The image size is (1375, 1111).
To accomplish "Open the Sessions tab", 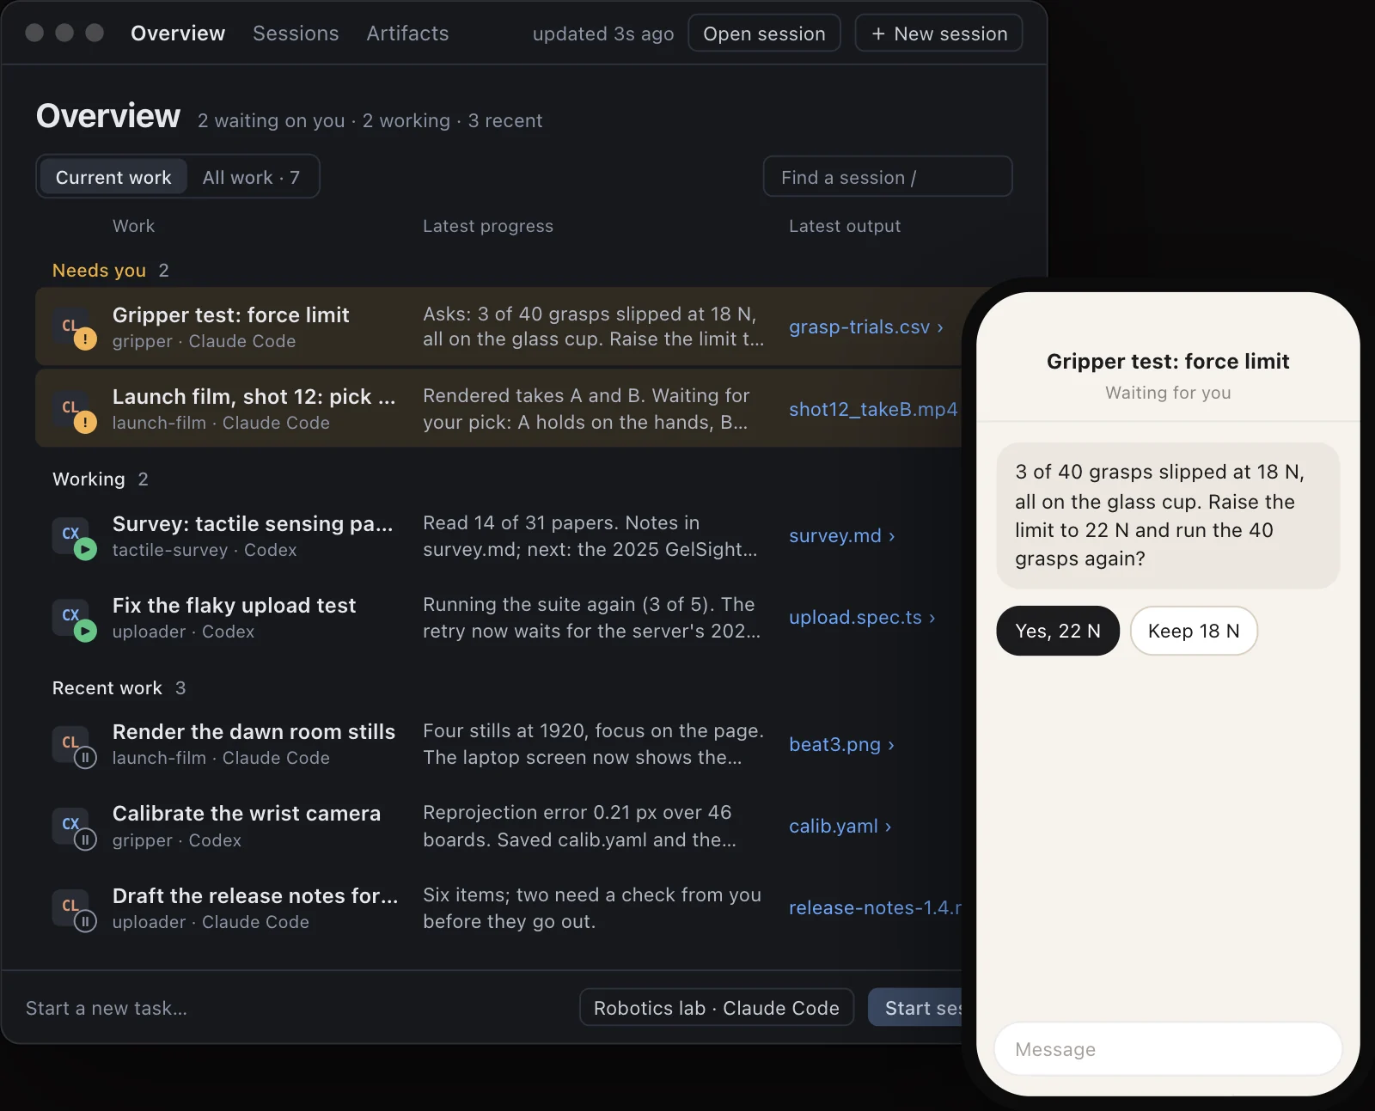I will [x=296, y=34].
